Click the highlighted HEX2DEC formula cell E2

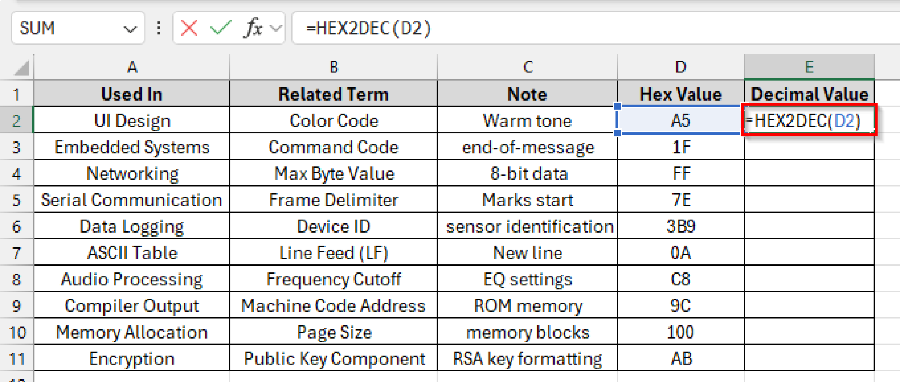tap(809, 120)
